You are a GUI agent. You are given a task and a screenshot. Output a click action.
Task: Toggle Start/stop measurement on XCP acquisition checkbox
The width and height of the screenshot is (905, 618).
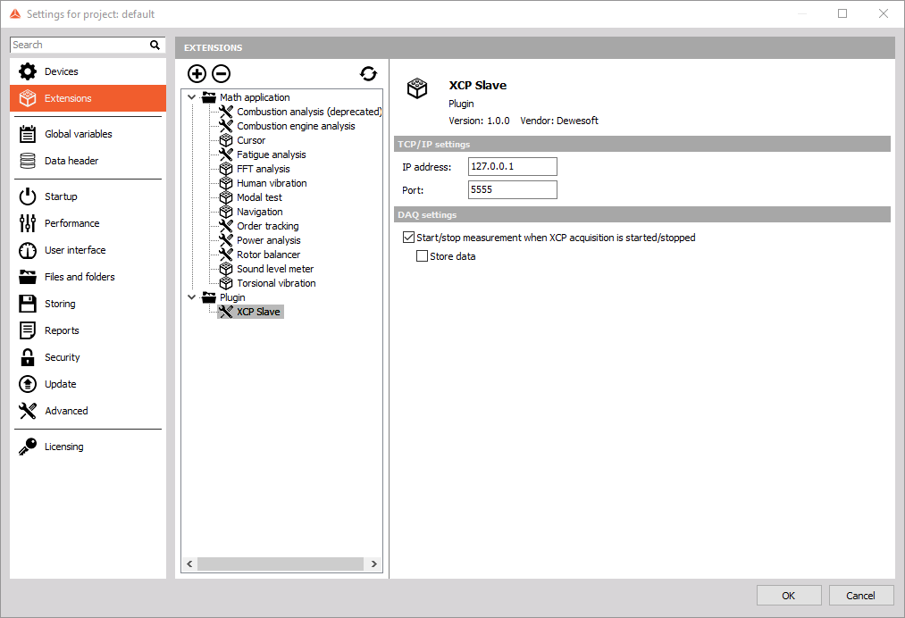click(x=408, y=238)
